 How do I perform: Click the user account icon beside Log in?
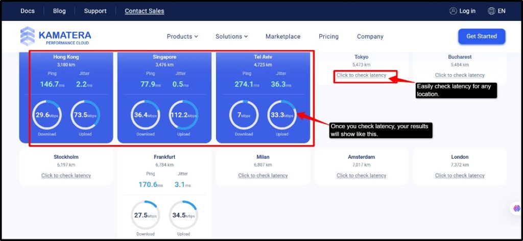pos(453,11)
